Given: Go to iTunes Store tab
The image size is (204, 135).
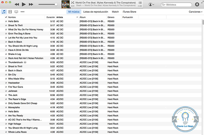Looking at the screenshot, I should coord(129,12).
